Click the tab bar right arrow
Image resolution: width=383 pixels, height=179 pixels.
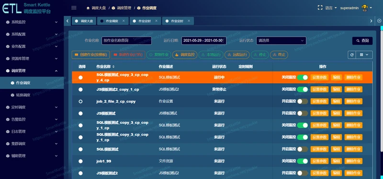[x=372, y=21]
